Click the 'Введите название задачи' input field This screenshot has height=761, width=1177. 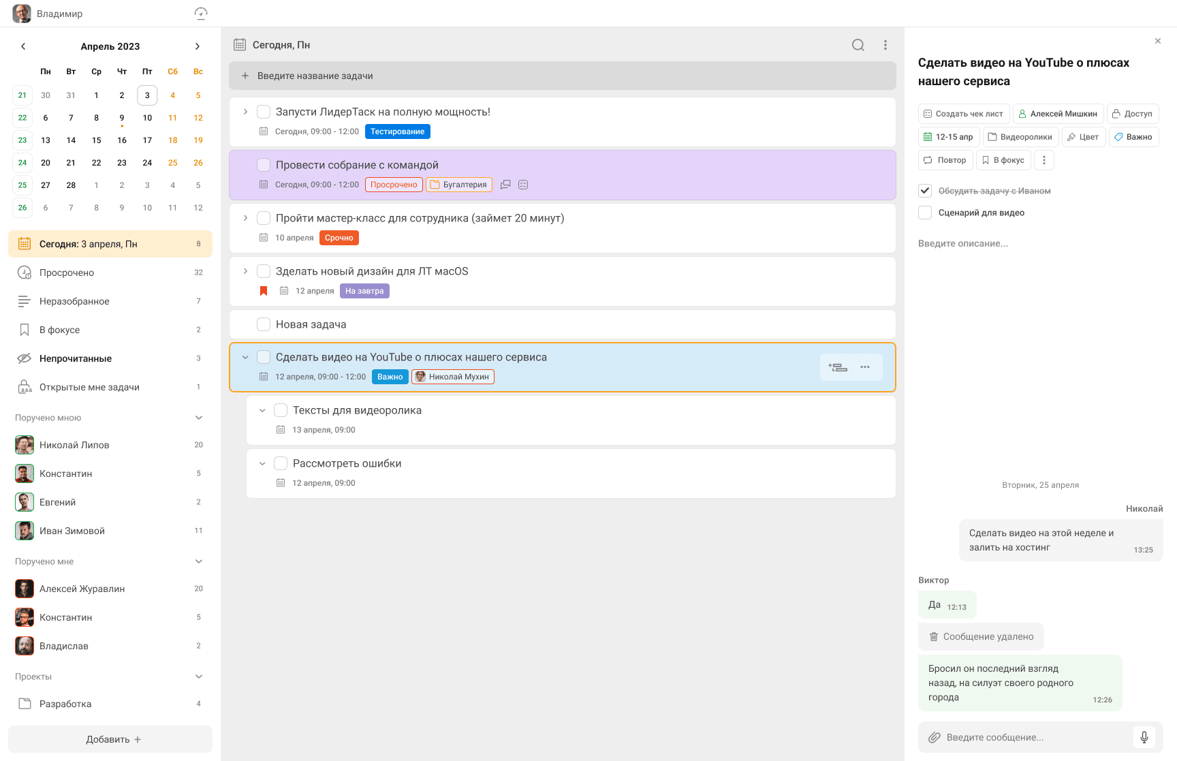click(x=562, y=76)
